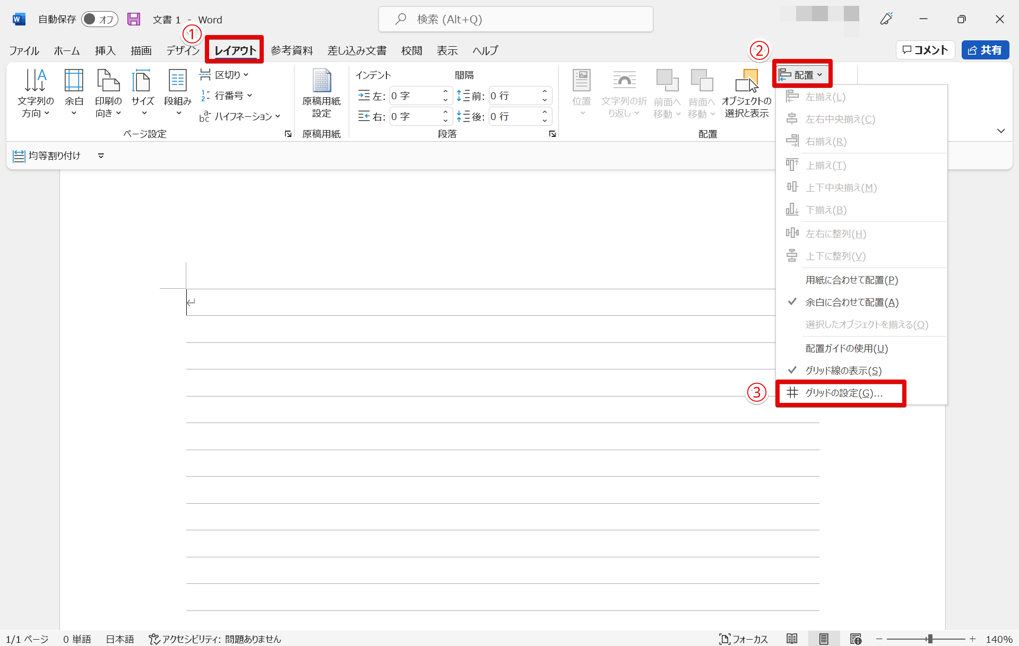Switch to the 挿入 tab

pos(105,50)
